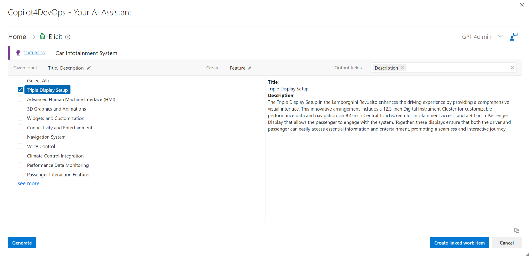
Task: Edit the Create Feature type pencil icon
Action: [250, 68]
